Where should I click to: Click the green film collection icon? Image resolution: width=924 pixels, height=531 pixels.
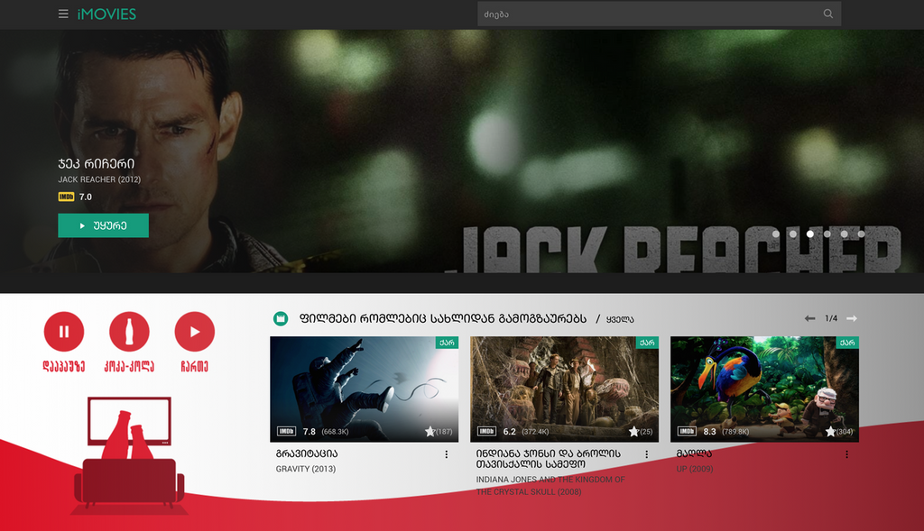[281, 318]
